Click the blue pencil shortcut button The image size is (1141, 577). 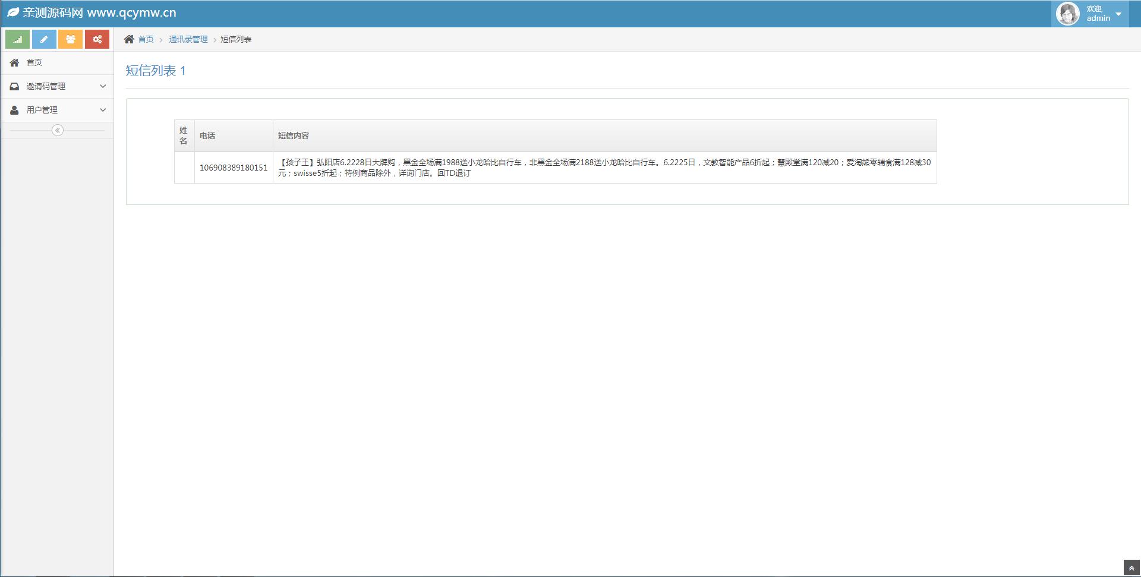(44, 39)
